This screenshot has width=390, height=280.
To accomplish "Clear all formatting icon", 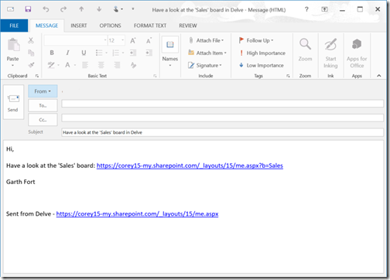I will coord(133,65).
